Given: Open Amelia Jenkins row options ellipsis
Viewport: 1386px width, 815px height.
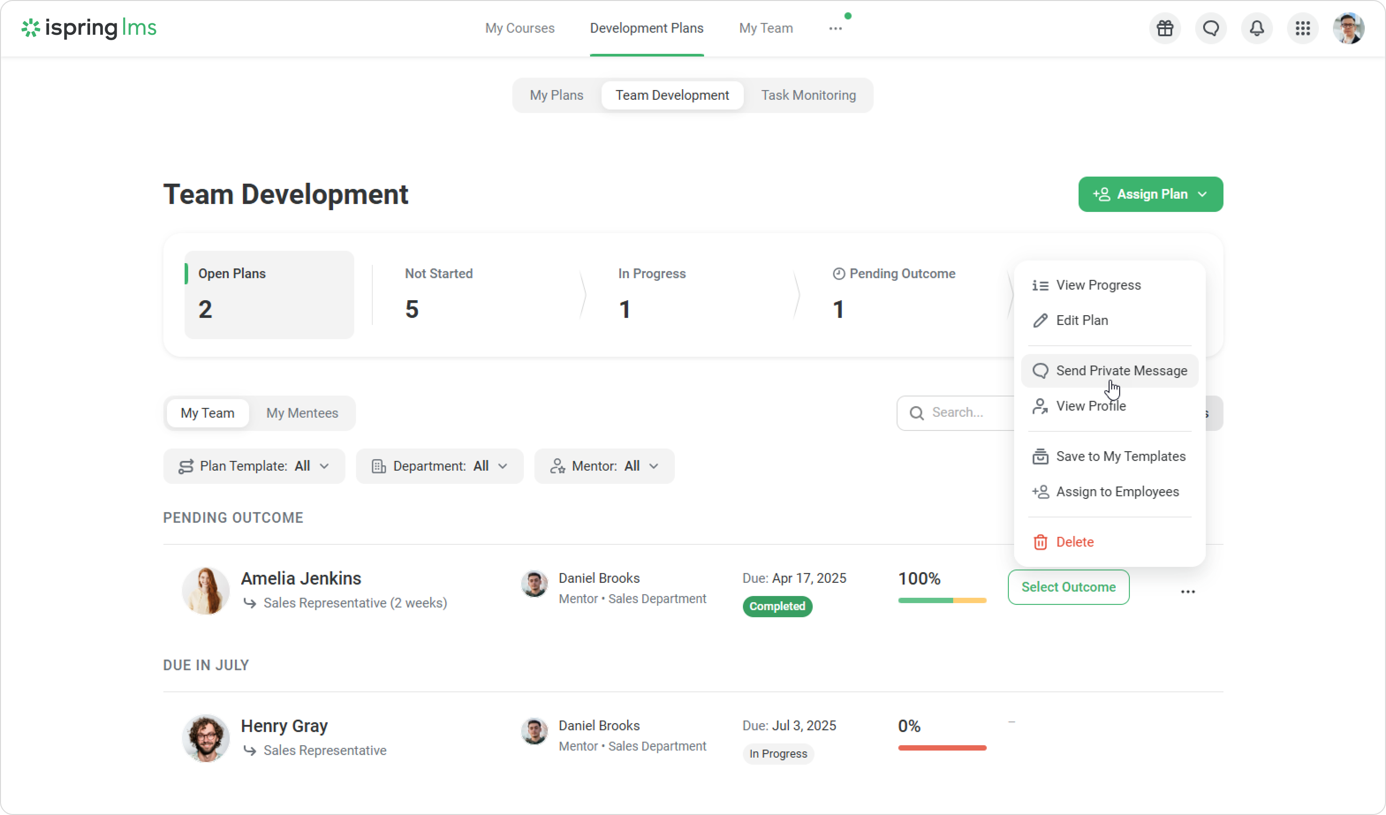Looking at the screenshot, I should click(1187, 592).
